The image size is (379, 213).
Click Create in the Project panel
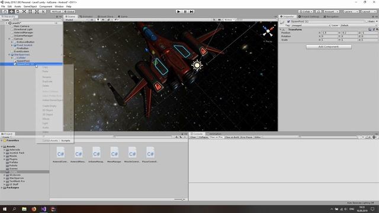point(6,137)
